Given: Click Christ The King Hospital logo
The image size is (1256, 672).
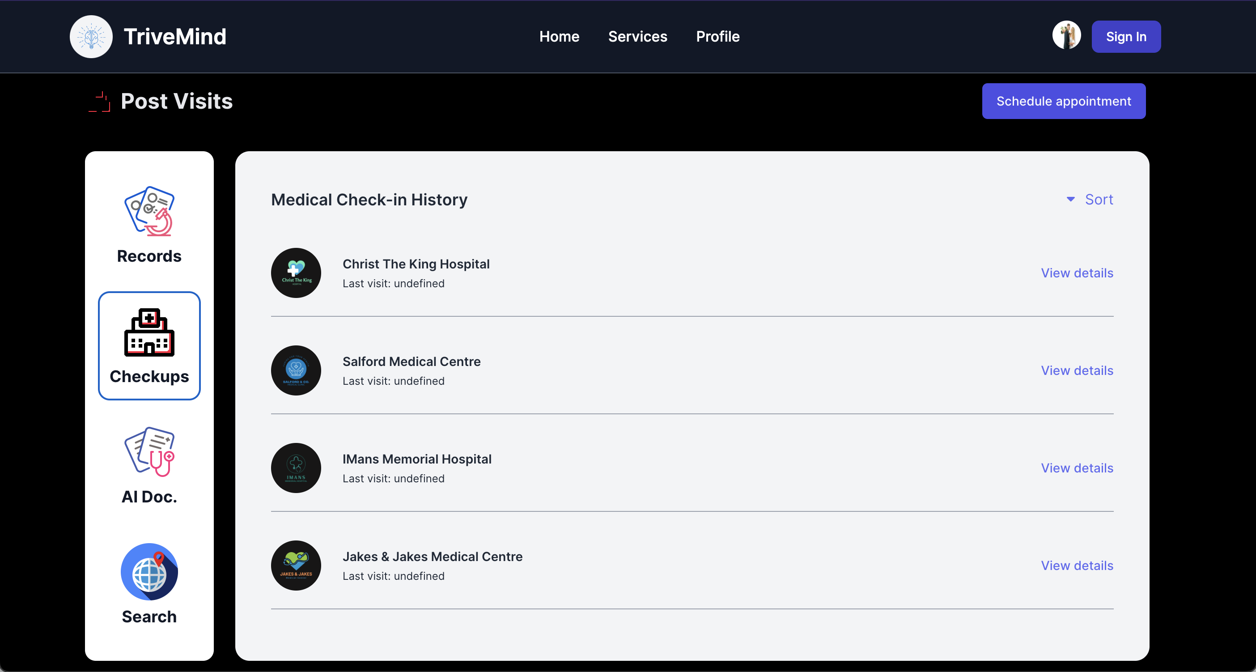Looking at the screenshot, I should point(296,273).
